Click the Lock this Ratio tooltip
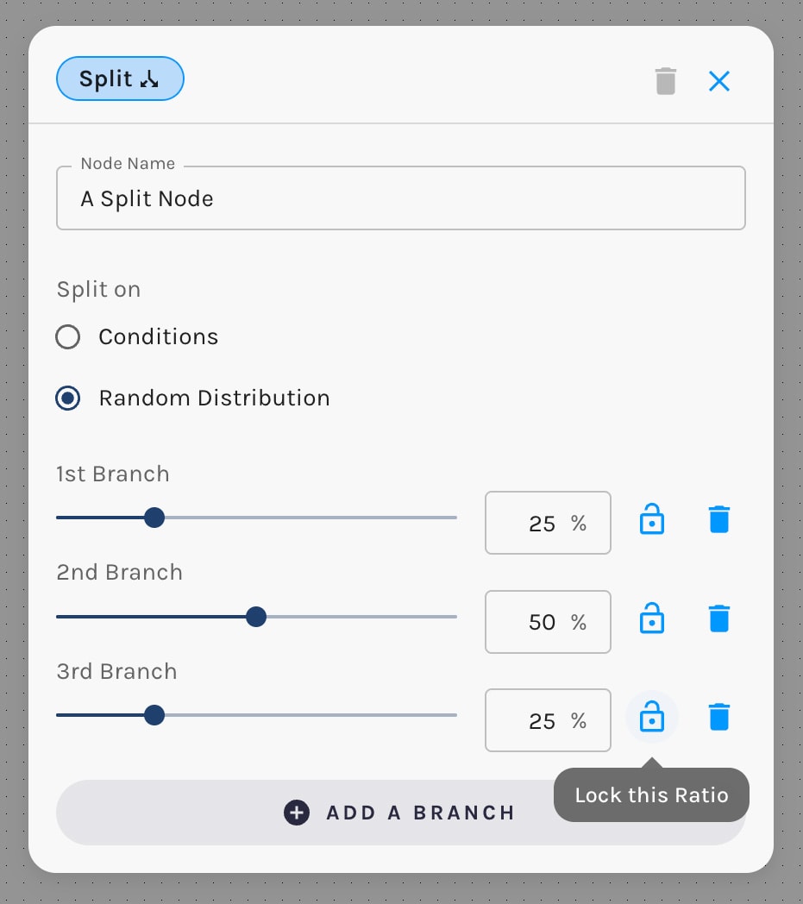This screenshot has height=904, width=803. (x=650, y=794)
